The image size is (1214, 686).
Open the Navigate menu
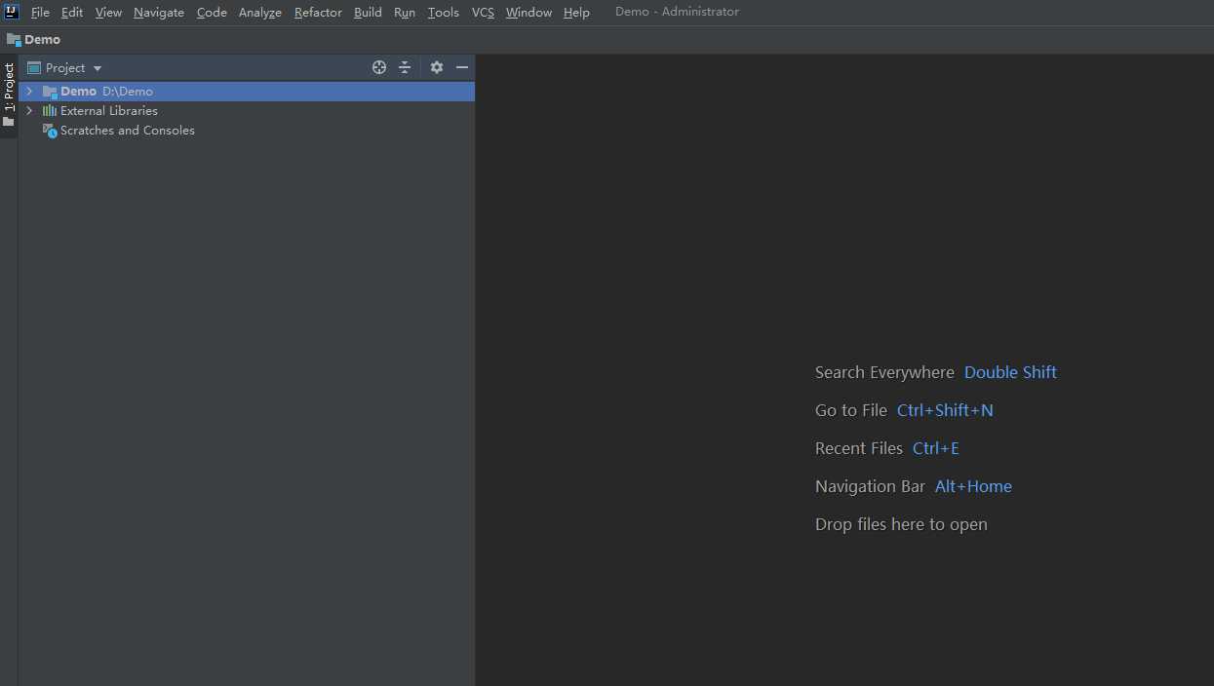[159, 13]
